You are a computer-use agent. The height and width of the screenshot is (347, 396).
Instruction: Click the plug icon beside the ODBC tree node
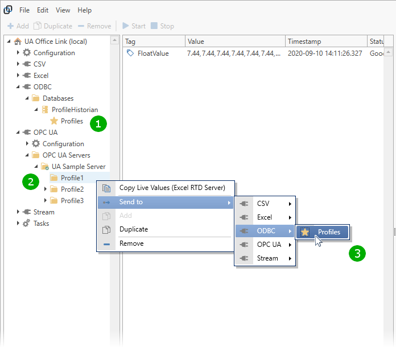click(27, 86)
